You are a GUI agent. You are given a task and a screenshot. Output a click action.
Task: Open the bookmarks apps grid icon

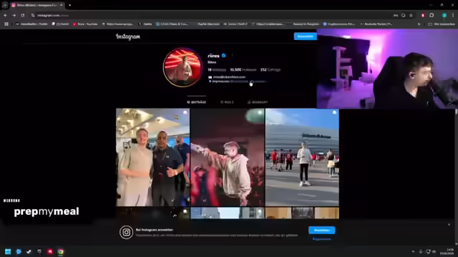pos(6,24)
